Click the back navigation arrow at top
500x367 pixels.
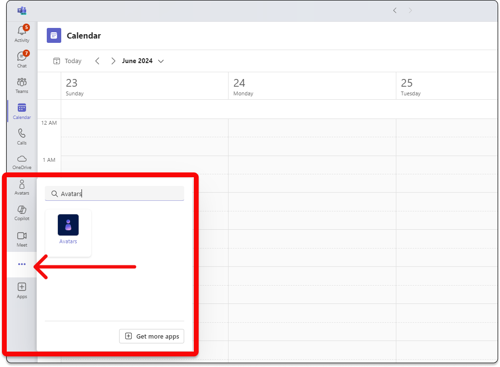pos(394,10)
